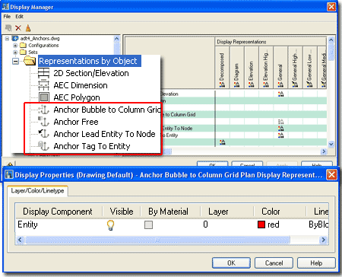Select the 2D Section/Elevation grid icon
342x277 pixels.
[x=44, y=73]
